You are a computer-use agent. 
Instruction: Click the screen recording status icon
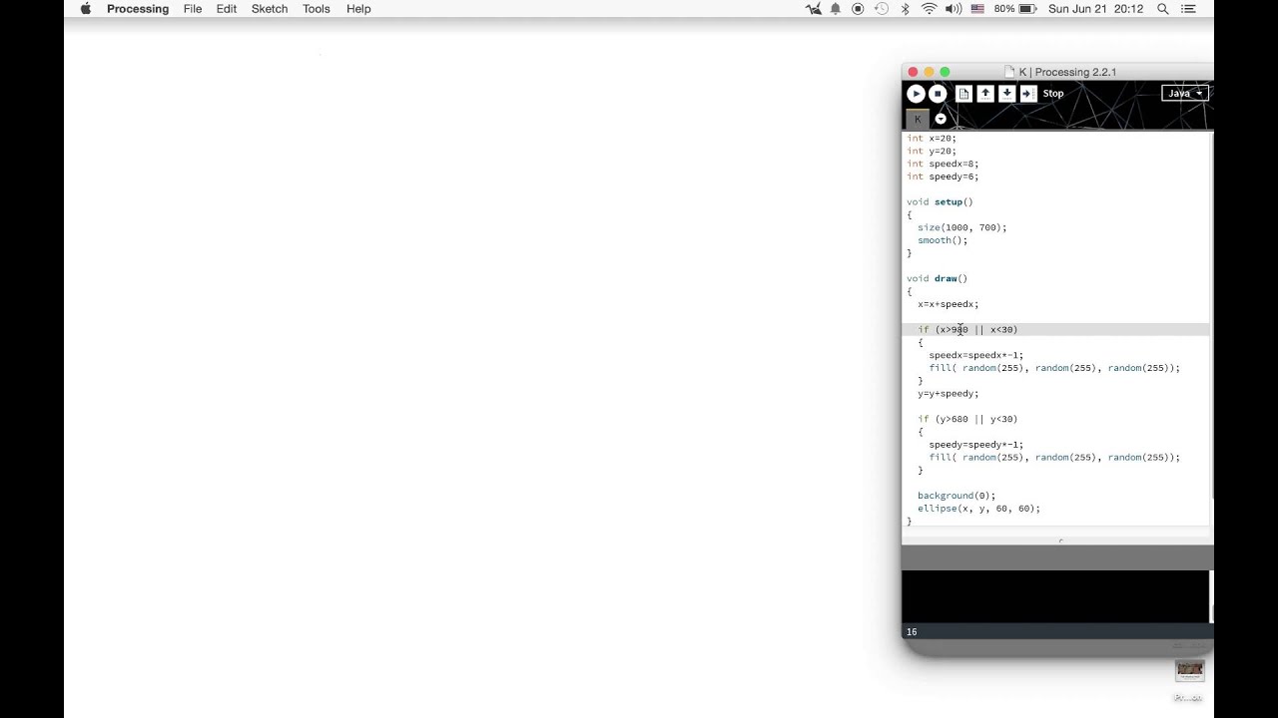click(858, 9)
